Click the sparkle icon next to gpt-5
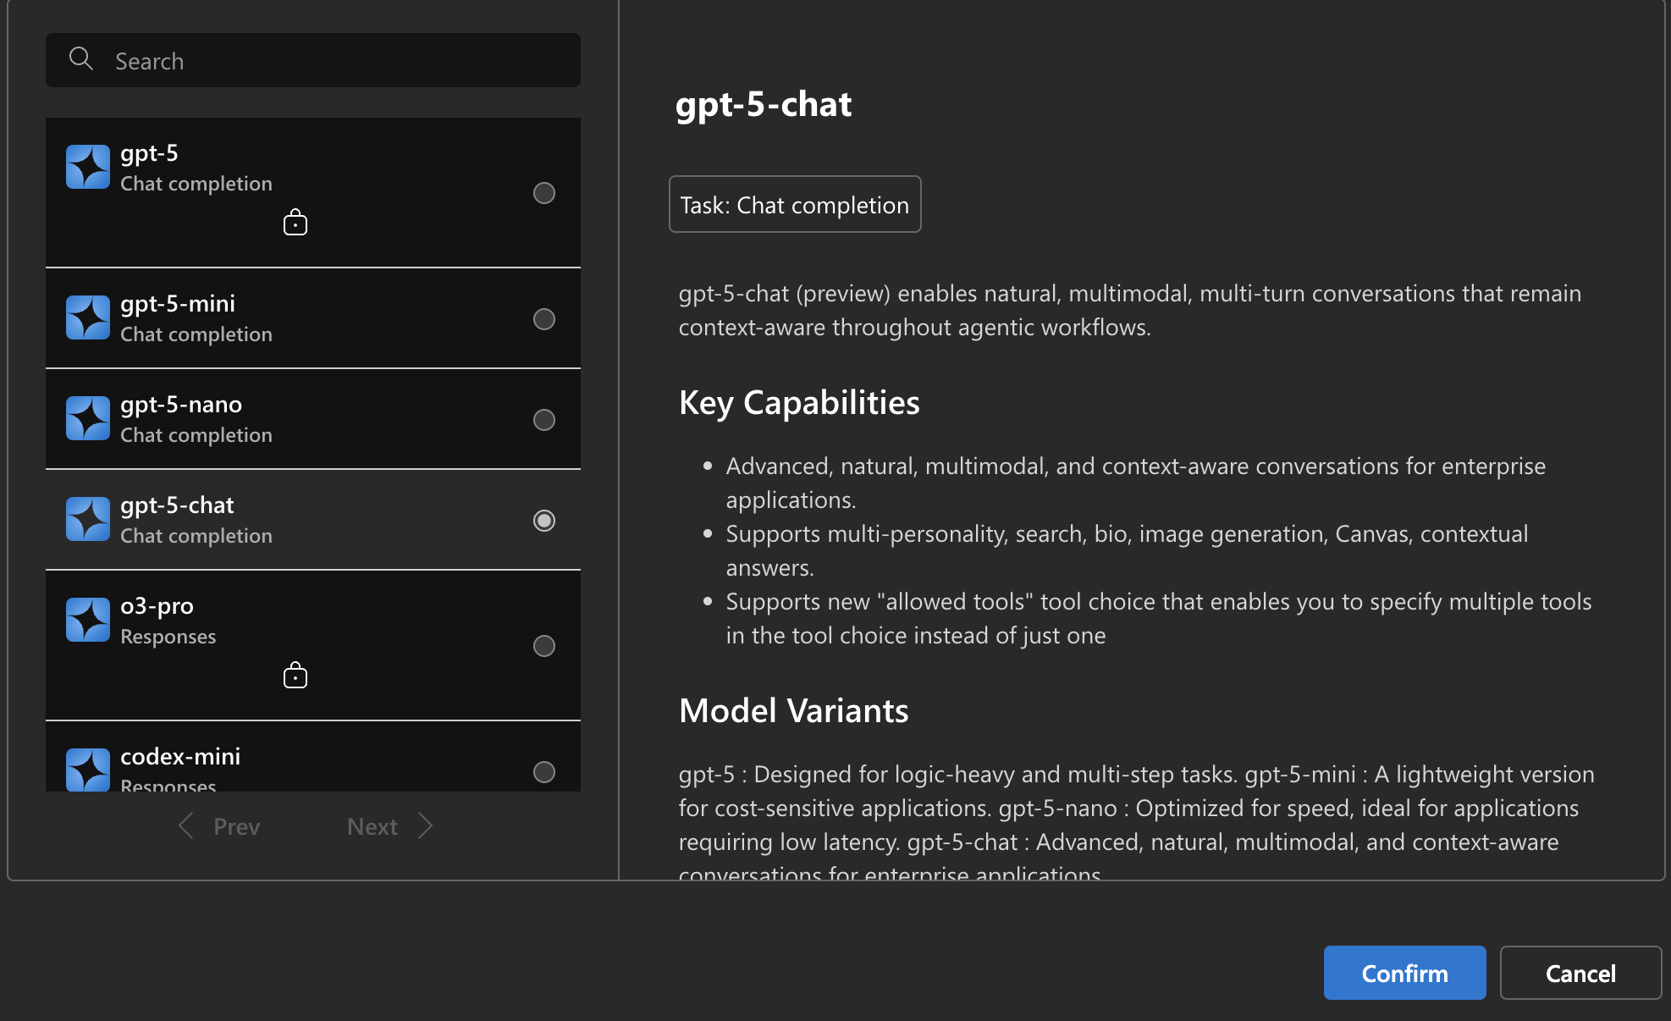1671x1021 pixels. [87, 166]
